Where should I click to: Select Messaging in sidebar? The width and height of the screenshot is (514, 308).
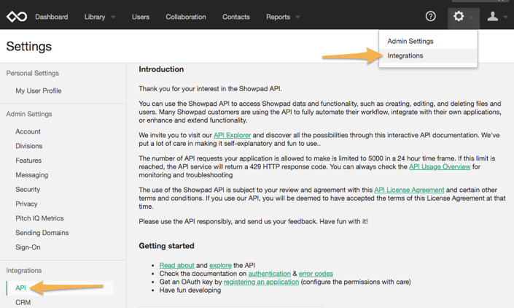[x=32, y=175]
